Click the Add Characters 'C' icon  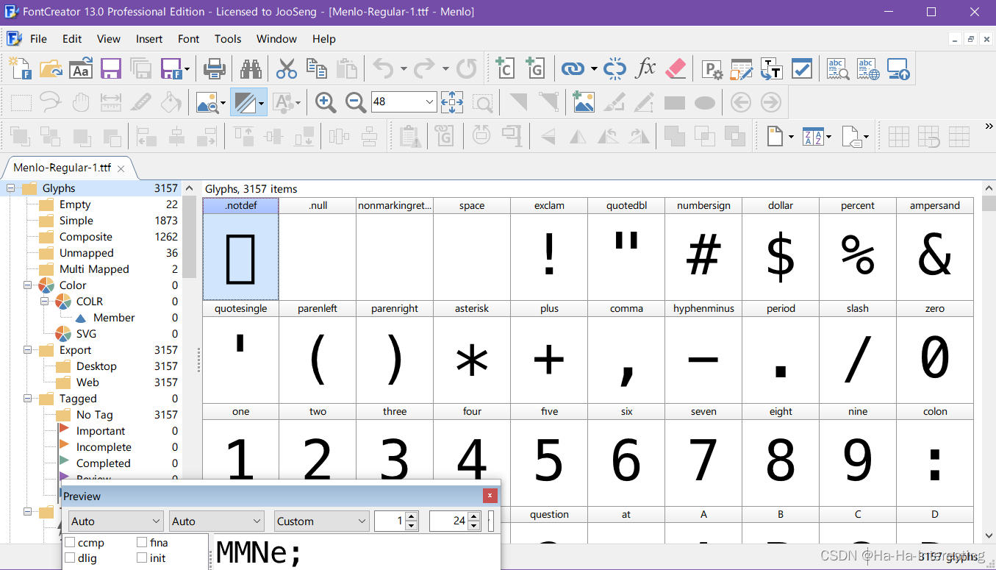(504, 68)
